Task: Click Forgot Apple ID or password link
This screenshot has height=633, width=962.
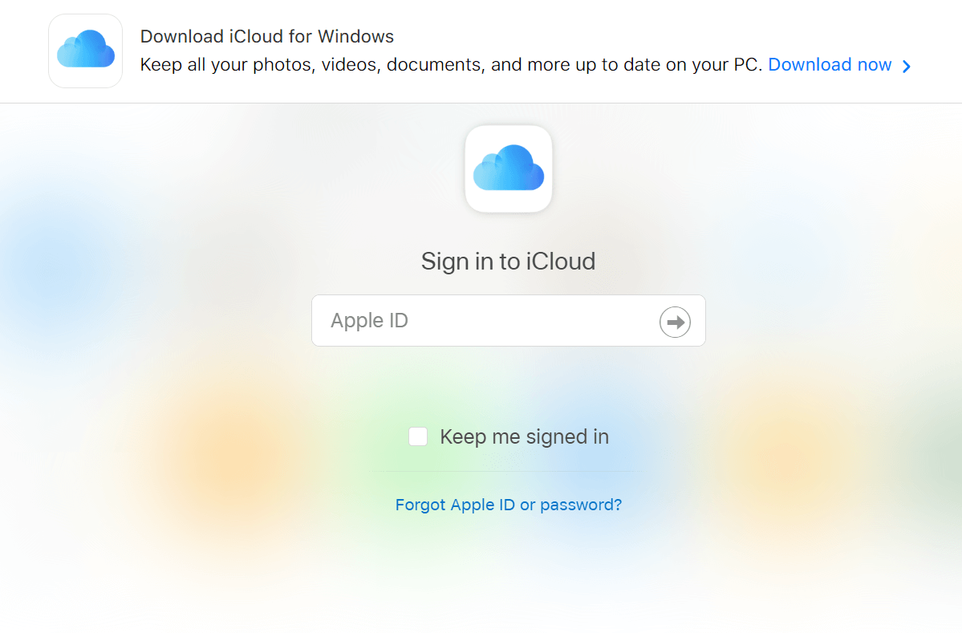Action: pyautogui.click(x=508, y=505)
